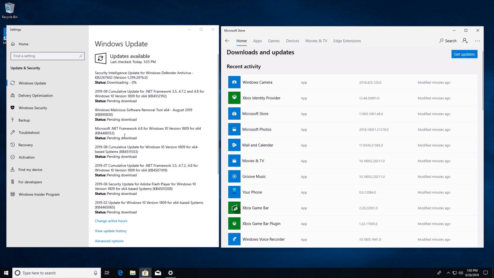Switch to the Edge Extensions tab
494x278 pixels.
347,41
